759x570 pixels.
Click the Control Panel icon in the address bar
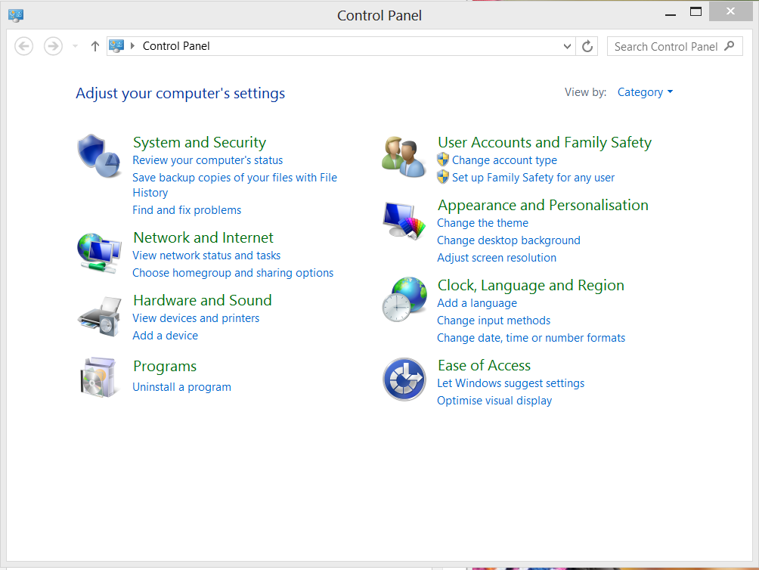click(x=116, y=46)
